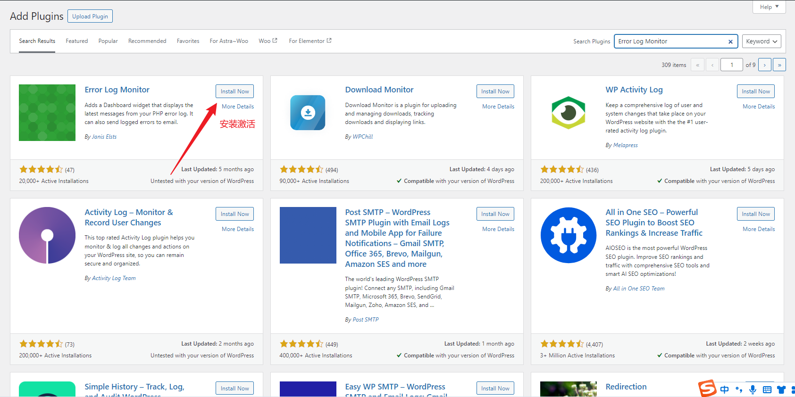This screenshot has width=795, height=397.
Task: Open the For Elementor external tab
Action: 310,41
